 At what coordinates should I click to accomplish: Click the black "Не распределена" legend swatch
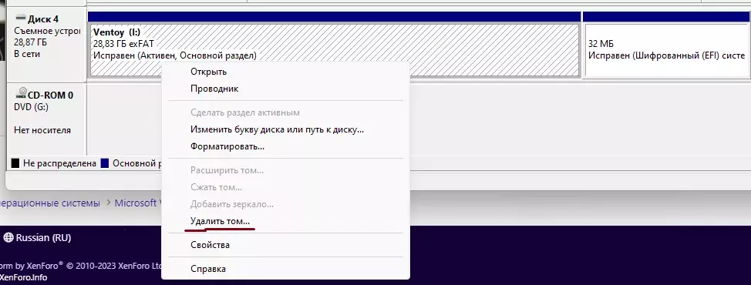point(15,163)
